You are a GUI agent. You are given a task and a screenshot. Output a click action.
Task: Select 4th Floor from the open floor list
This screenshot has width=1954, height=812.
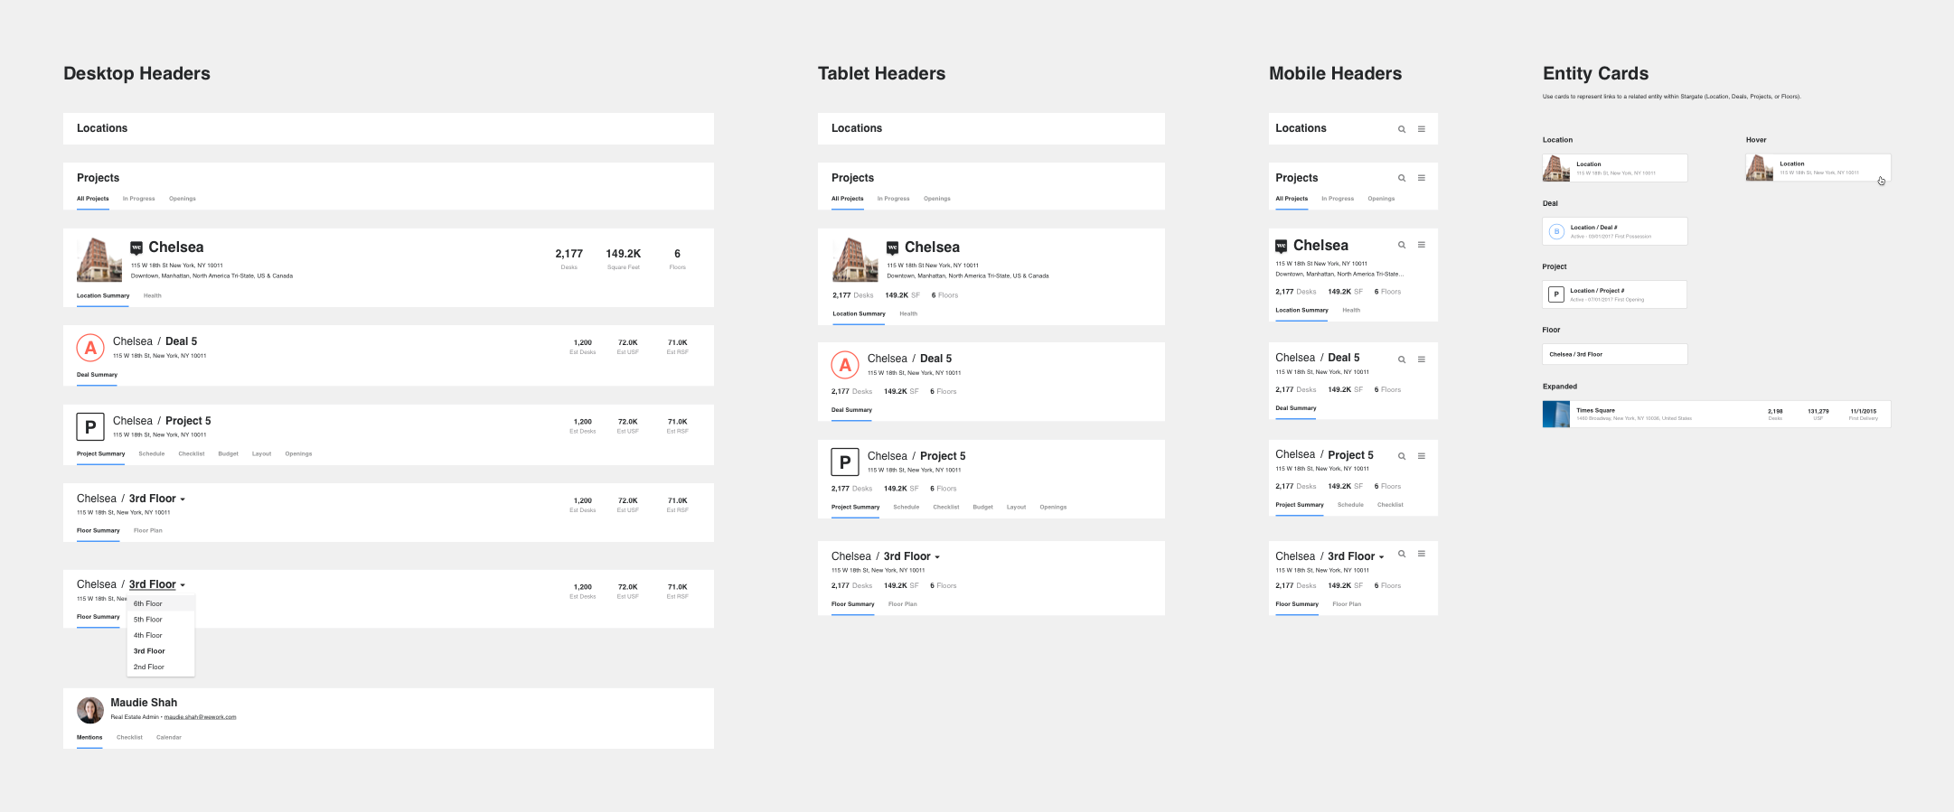click(x=161, y=635)
